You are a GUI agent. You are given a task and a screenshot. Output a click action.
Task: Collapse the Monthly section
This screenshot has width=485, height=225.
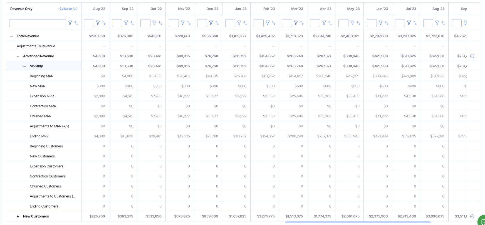[x=24, y=66]
